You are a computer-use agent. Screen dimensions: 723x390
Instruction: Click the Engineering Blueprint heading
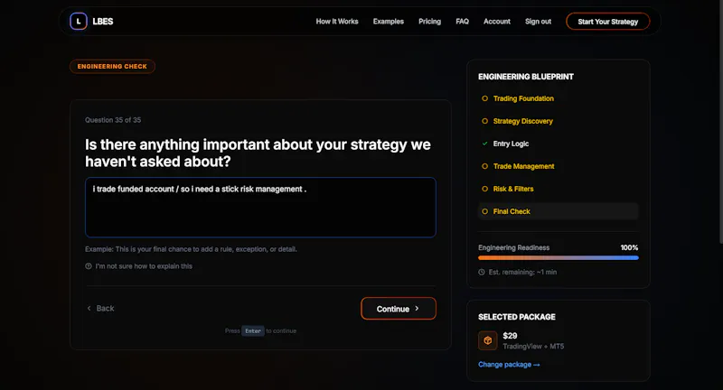526,77
